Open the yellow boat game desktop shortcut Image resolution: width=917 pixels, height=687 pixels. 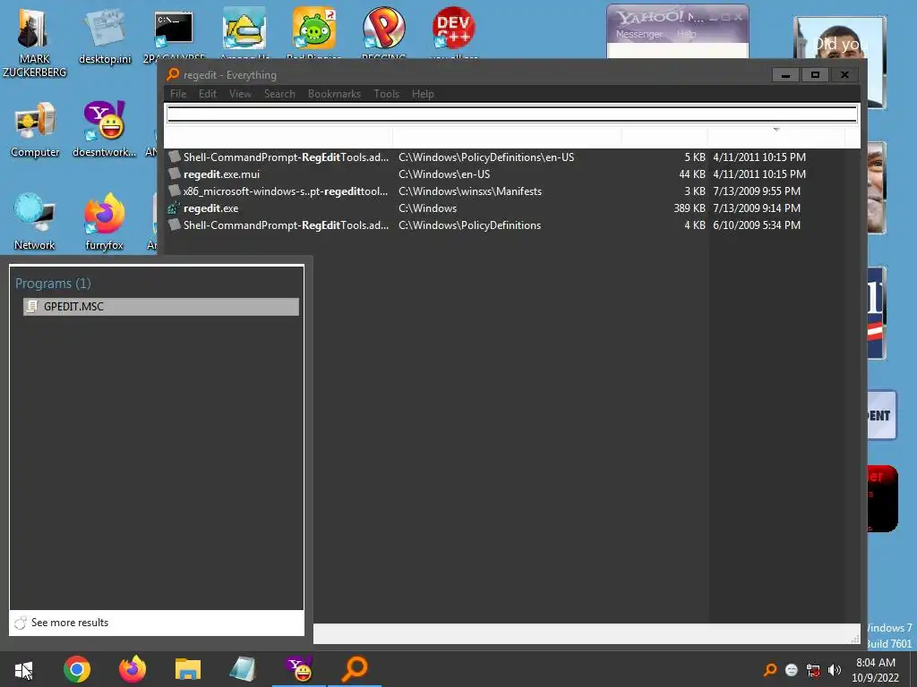244,28
